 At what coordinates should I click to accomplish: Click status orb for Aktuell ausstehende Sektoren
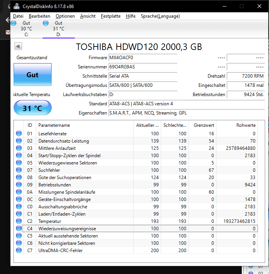(19, 236)
